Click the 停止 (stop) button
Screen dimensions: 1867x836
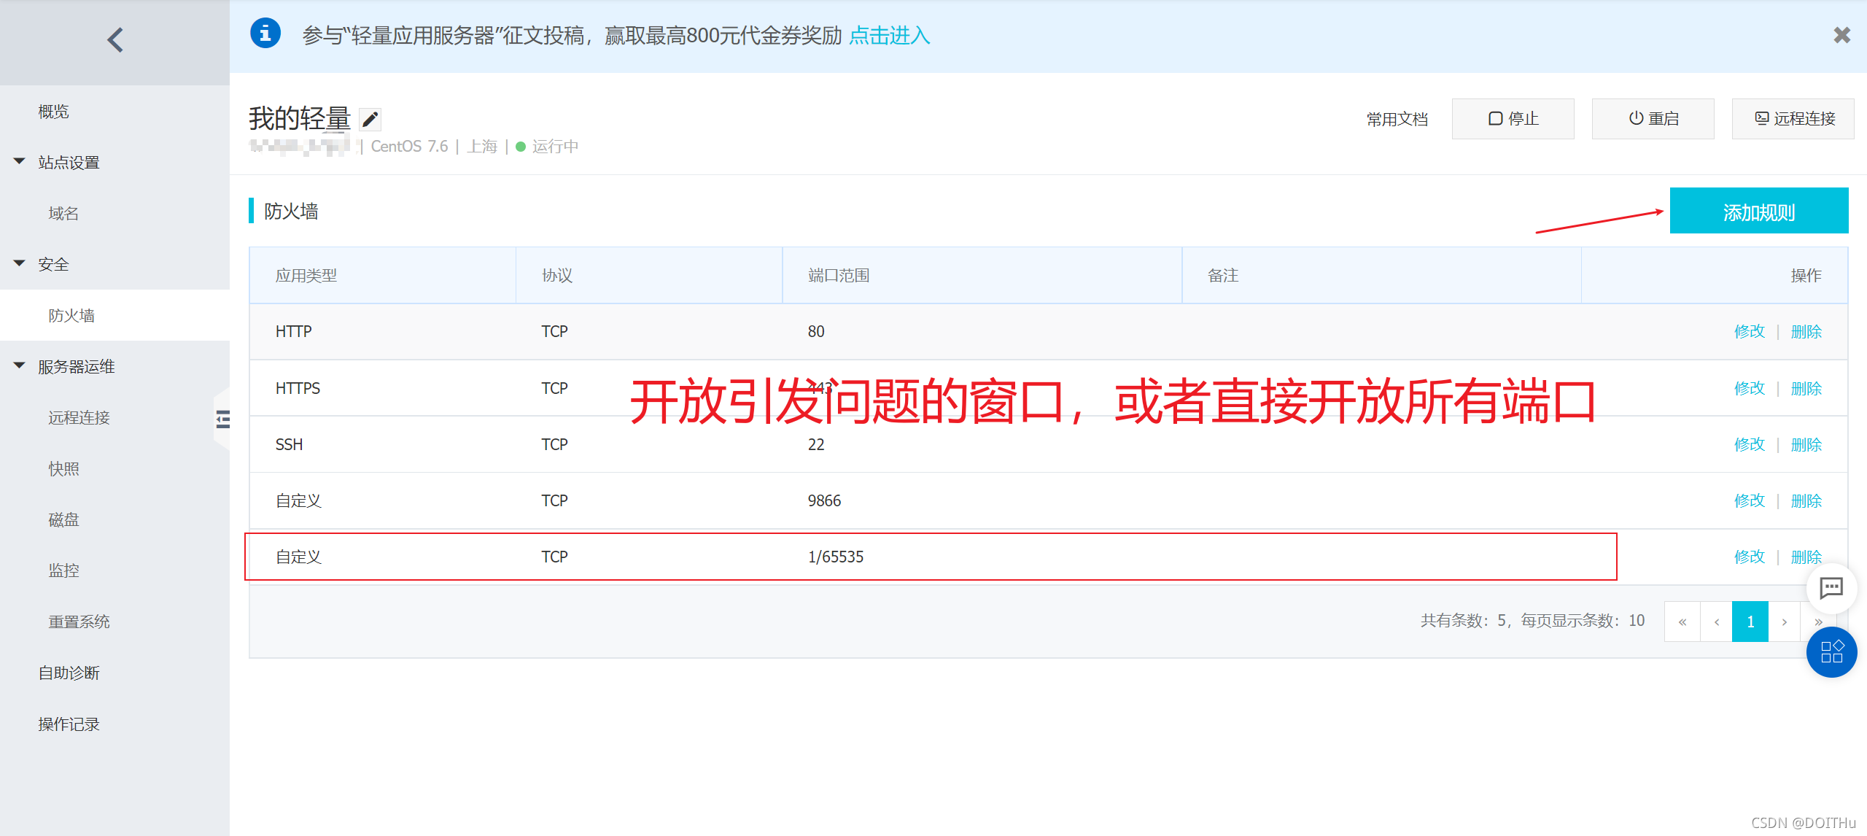click(1513, 119)
